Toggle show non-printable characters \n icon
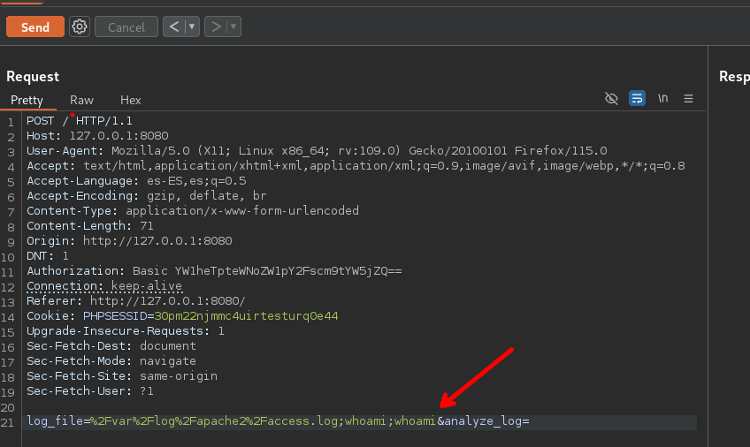This screenshot has width=750, height=447. [663, 98]
